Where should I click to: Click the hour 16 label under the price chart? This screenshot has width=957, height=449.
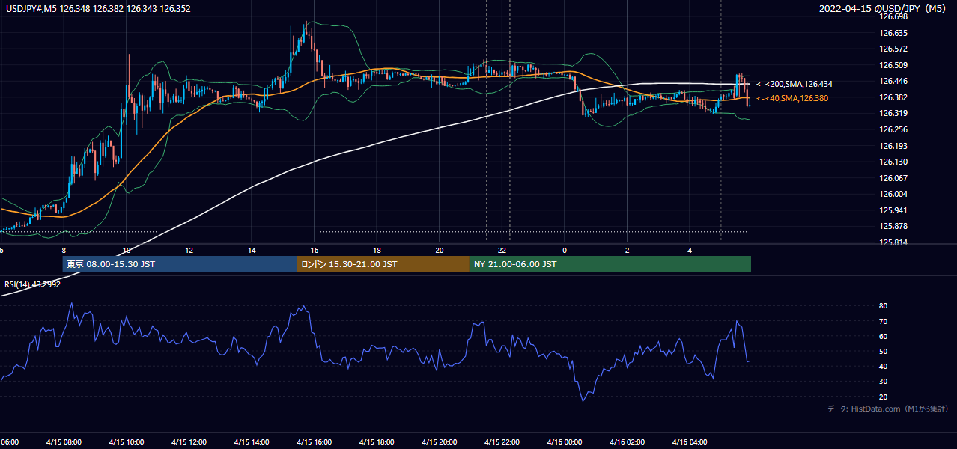point(315,251)
